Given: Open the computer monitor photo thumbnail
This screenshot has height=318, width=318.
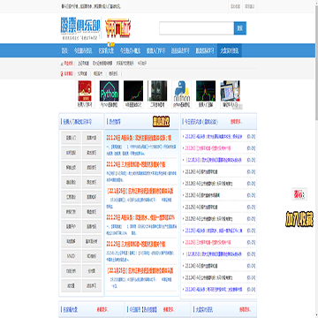Looking at the screenshot, I should click(230, 91).
